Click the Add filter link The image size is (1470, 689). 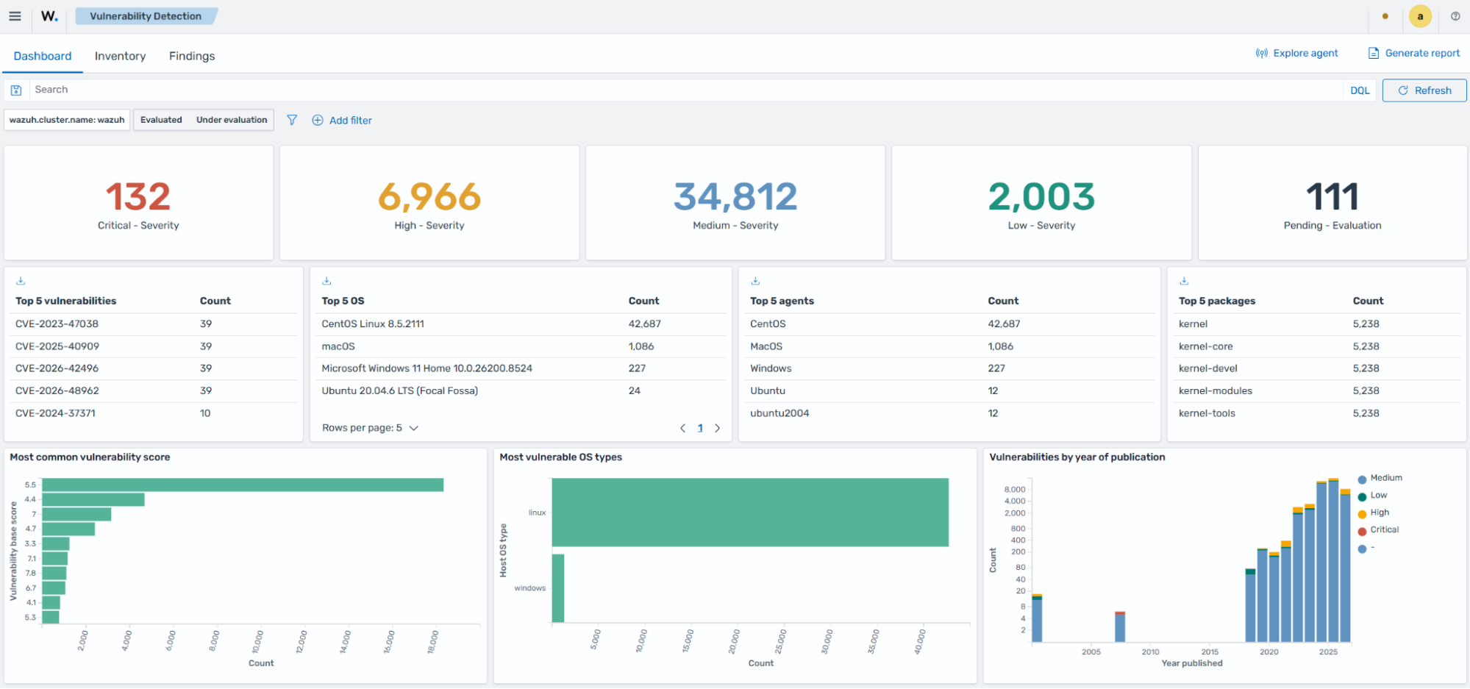342,120
